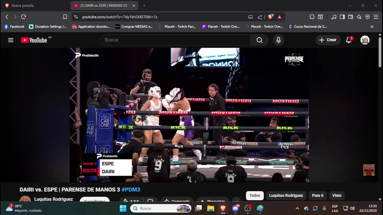This screenshot has width=383, height=215.
Task: Click the video player to pause
Action: point(189,115)
